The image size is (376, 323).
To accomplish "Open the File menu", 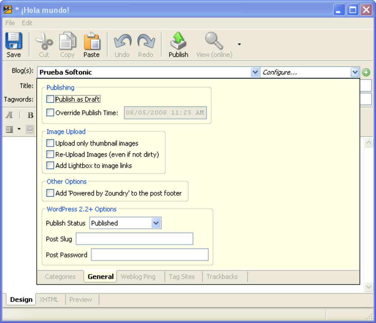I will (x=10, y=23).
